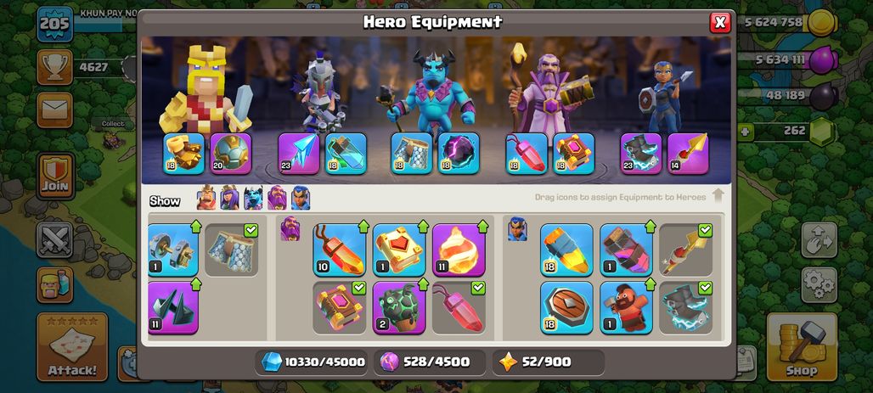Filter equipment by Grand Warden portrait
The image size is (873, 393).
tap(277, 198)
